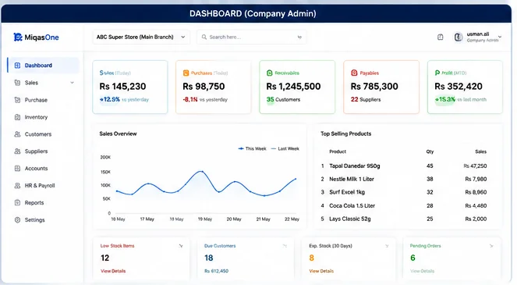Select the Coca Cola 1.5 Liter row
Viewport: 517px width, 285px height.
404,205
